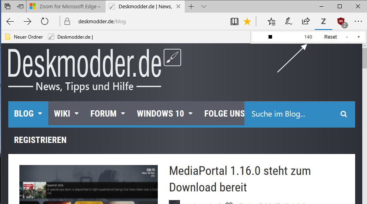Reset the zoom level
367x204 pixels.
pos(330,37)
